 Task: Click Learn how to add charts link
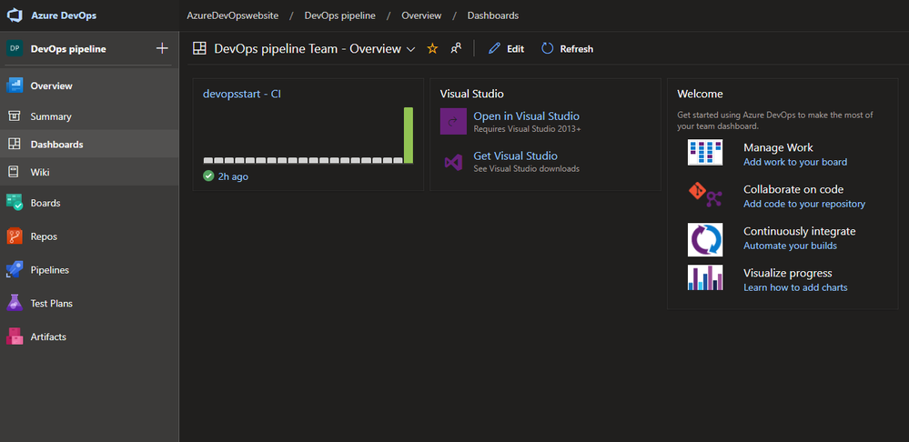(x=795, y=287)
